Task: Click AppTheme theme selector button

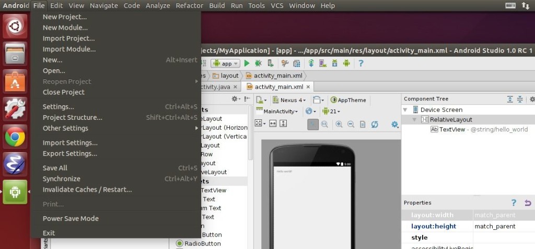Action: [348, 100]
